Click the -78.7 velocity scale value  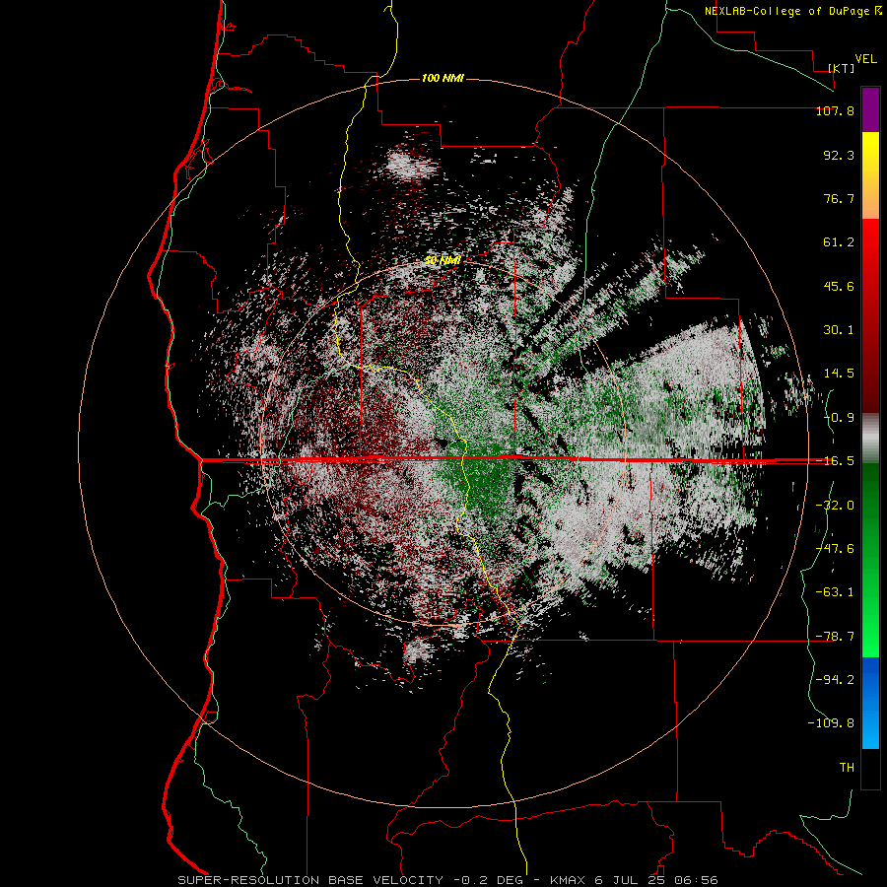point(835,637)
